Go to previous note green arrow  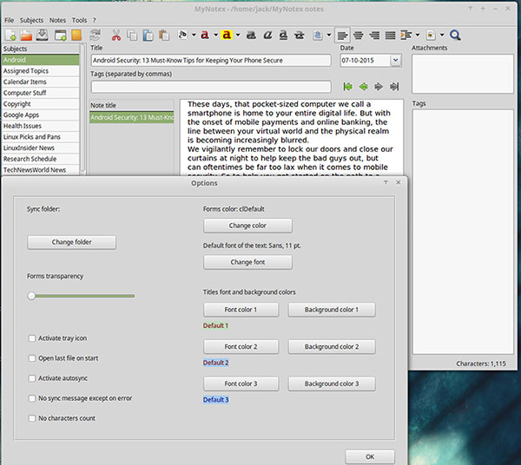coord(363,87)
